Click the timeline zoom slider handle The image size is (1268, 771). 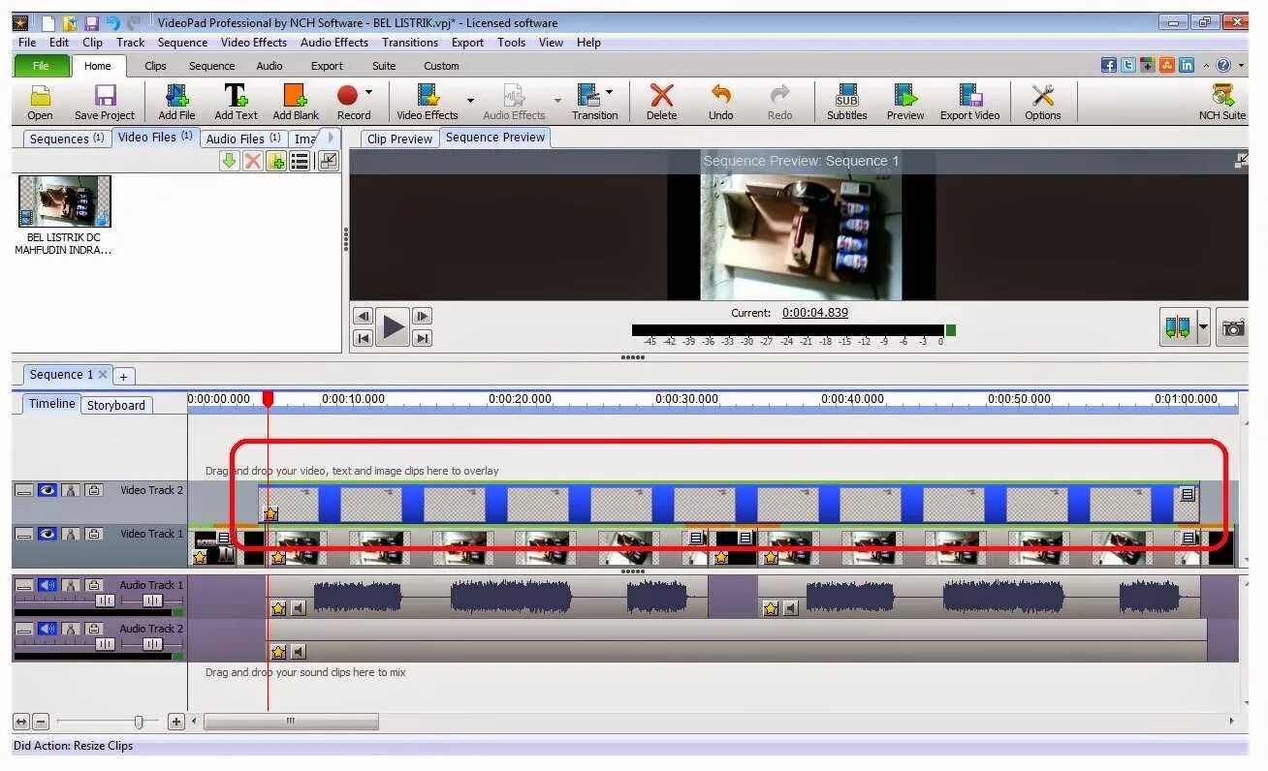139,722
